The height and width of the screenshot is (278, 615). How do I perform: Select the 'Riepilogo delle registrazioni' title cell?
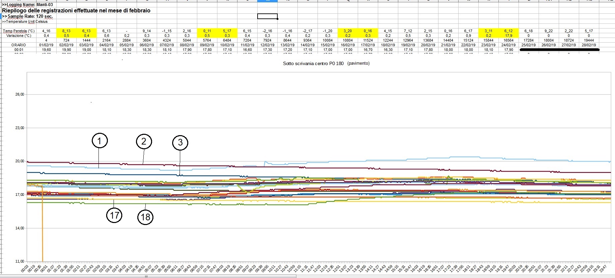coord(76,10)
